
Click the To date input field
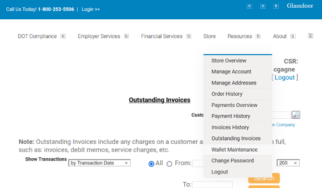pos(212,184)
